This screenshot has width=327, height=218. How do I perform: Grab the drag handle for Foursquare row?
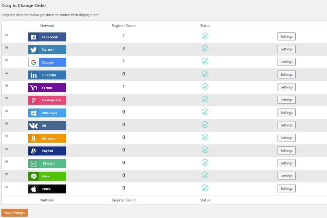pyautogui.click(x=7, y=98)
